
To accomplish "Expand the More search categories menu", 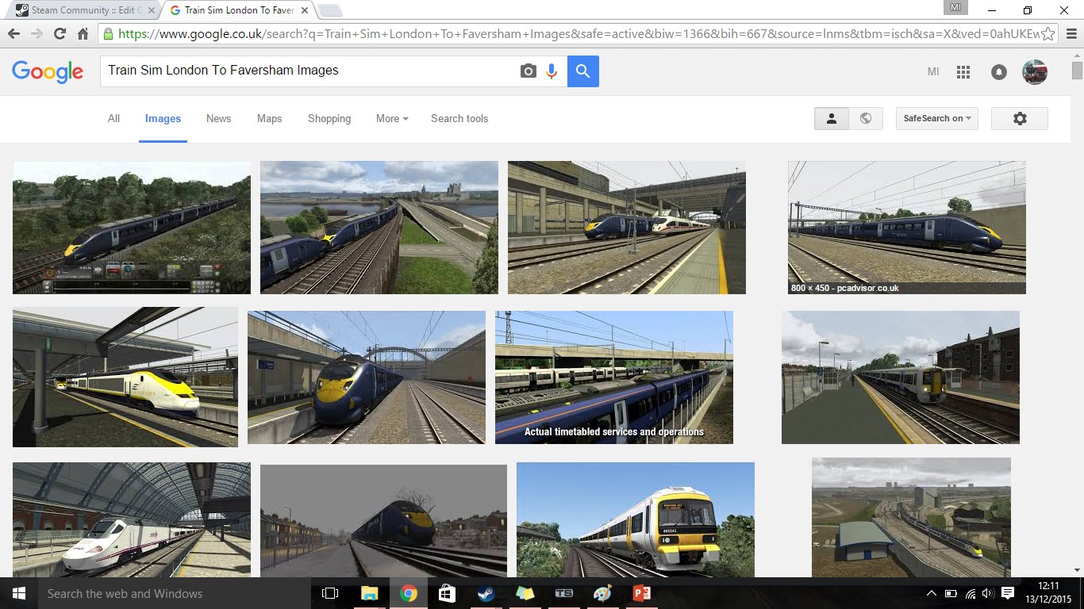I will pyautogui.click(x=392, y=118).
